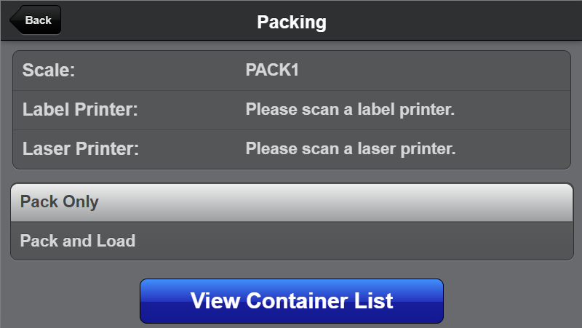Open the View Container List

click(292, 300)
